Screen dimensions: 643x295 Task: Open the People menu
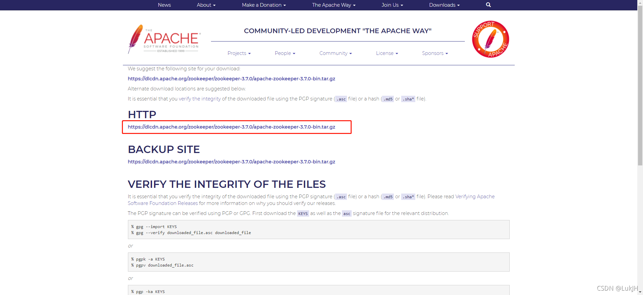(285, 53)
